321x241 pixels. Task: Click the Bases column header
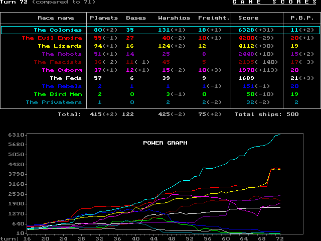[136, 18]
